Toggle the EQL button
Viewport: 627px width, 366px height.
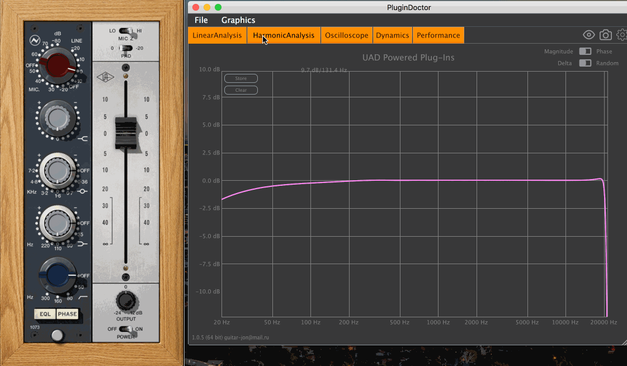(x=45, y=314)
